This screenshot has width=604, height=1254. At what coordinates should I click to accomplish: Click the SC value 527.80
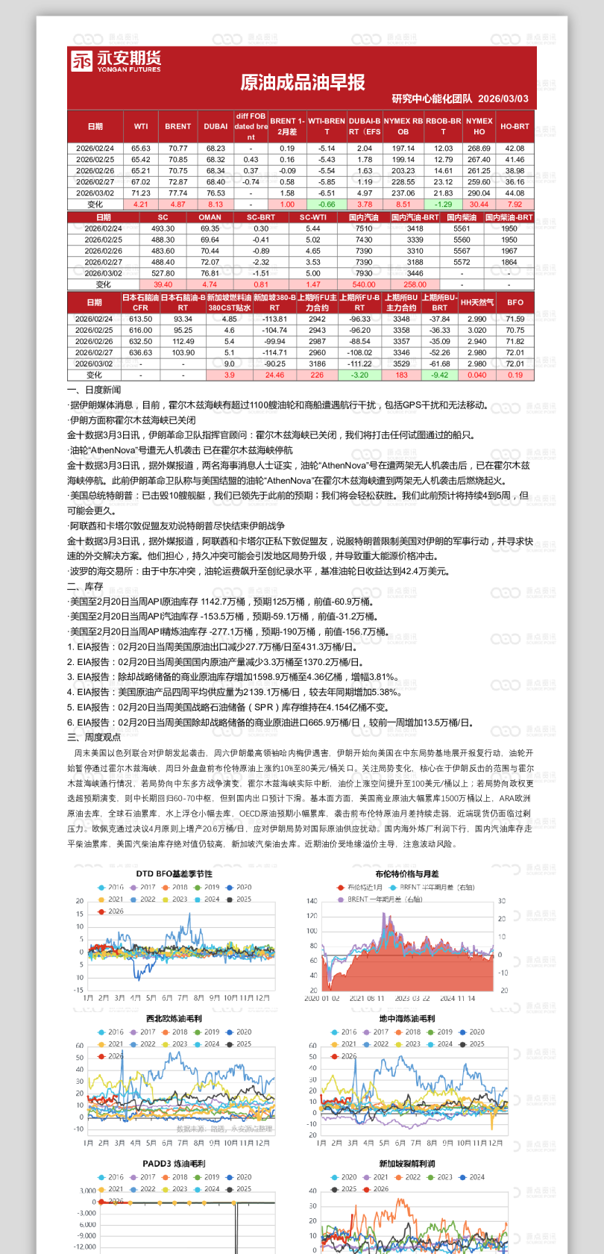(163, 273)
